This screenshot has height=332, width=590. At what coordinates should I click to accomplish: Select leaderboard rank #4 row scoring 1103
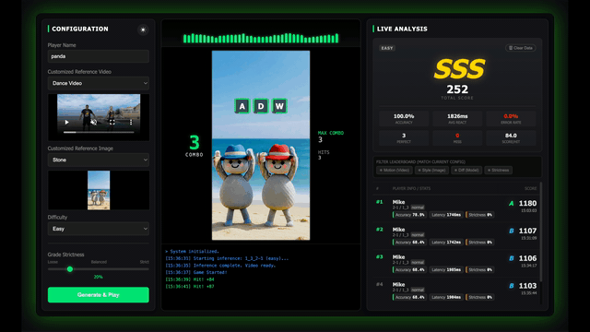457,291
